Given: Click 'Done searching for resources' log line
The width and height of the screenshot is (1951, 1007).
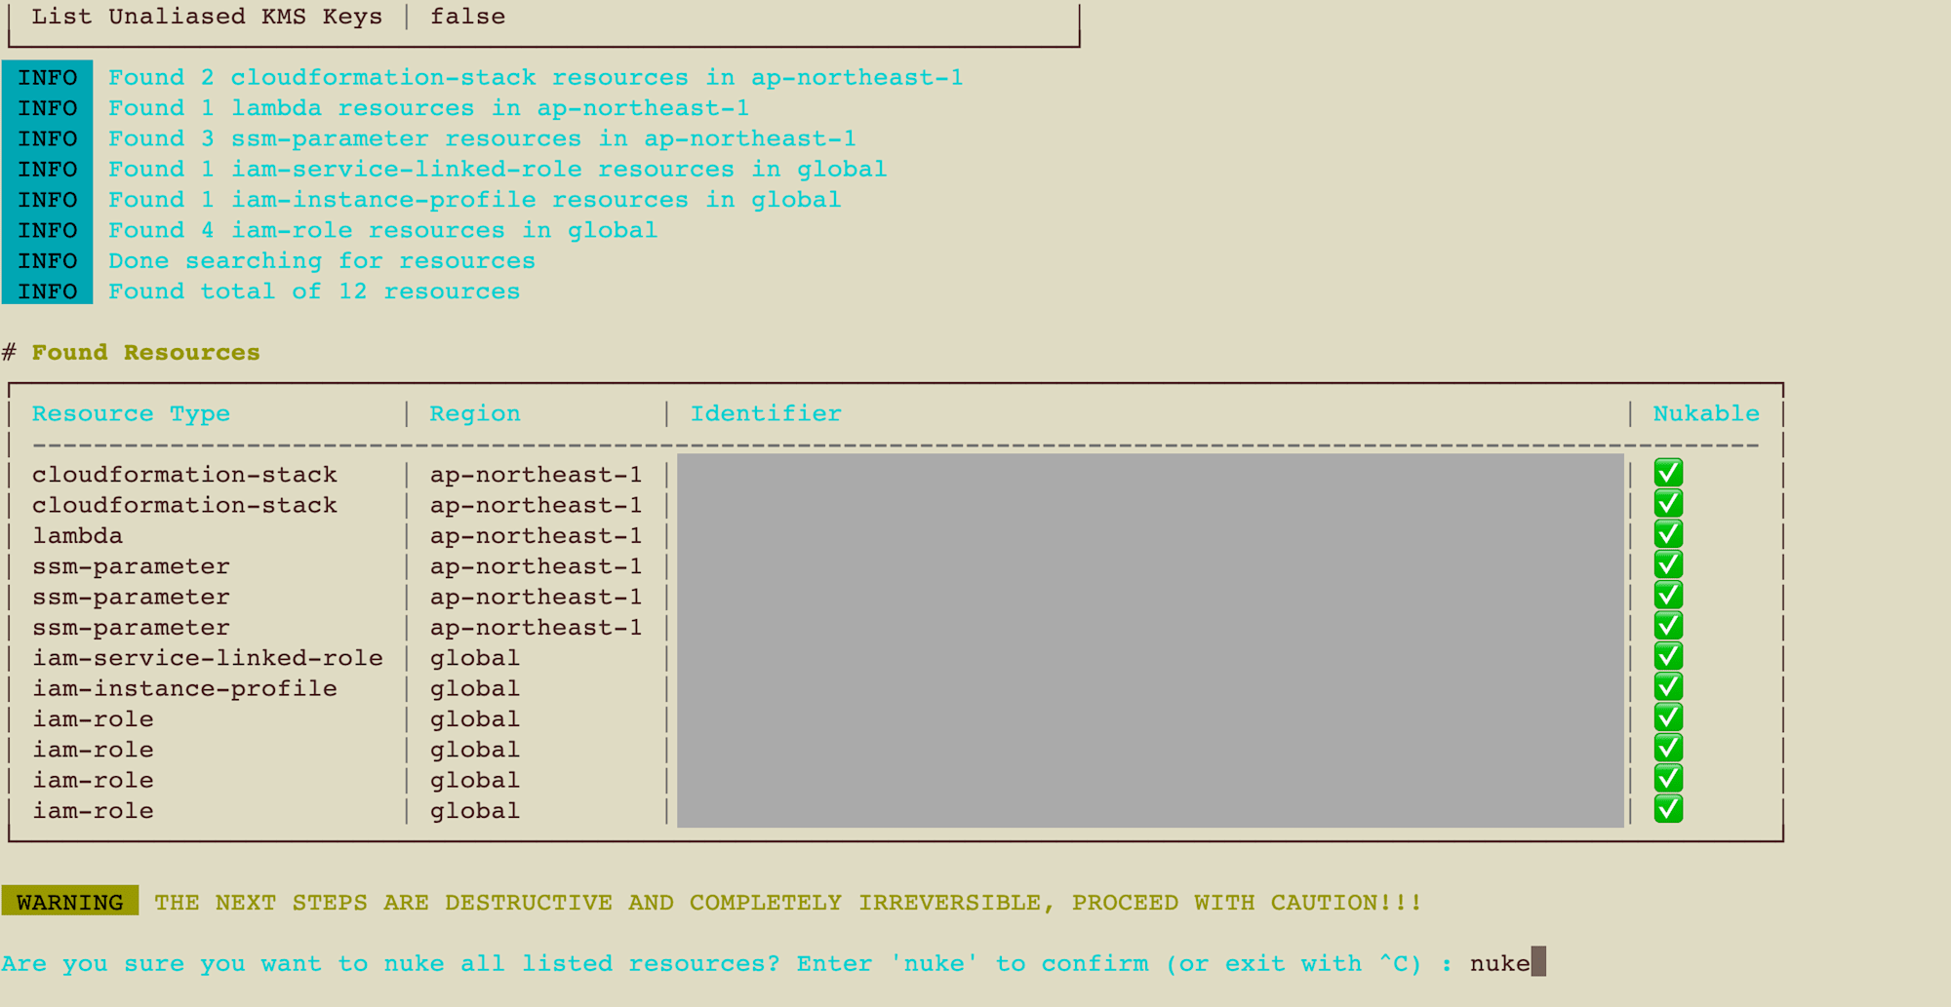Looking at the screenshot, I should point(322,260).
